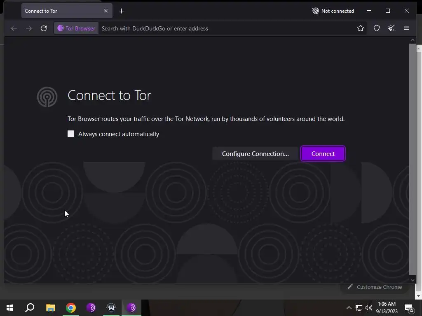Click the Not connected status indicator
Viewport: 422px width, 316px height.
[x=333, y=11]
